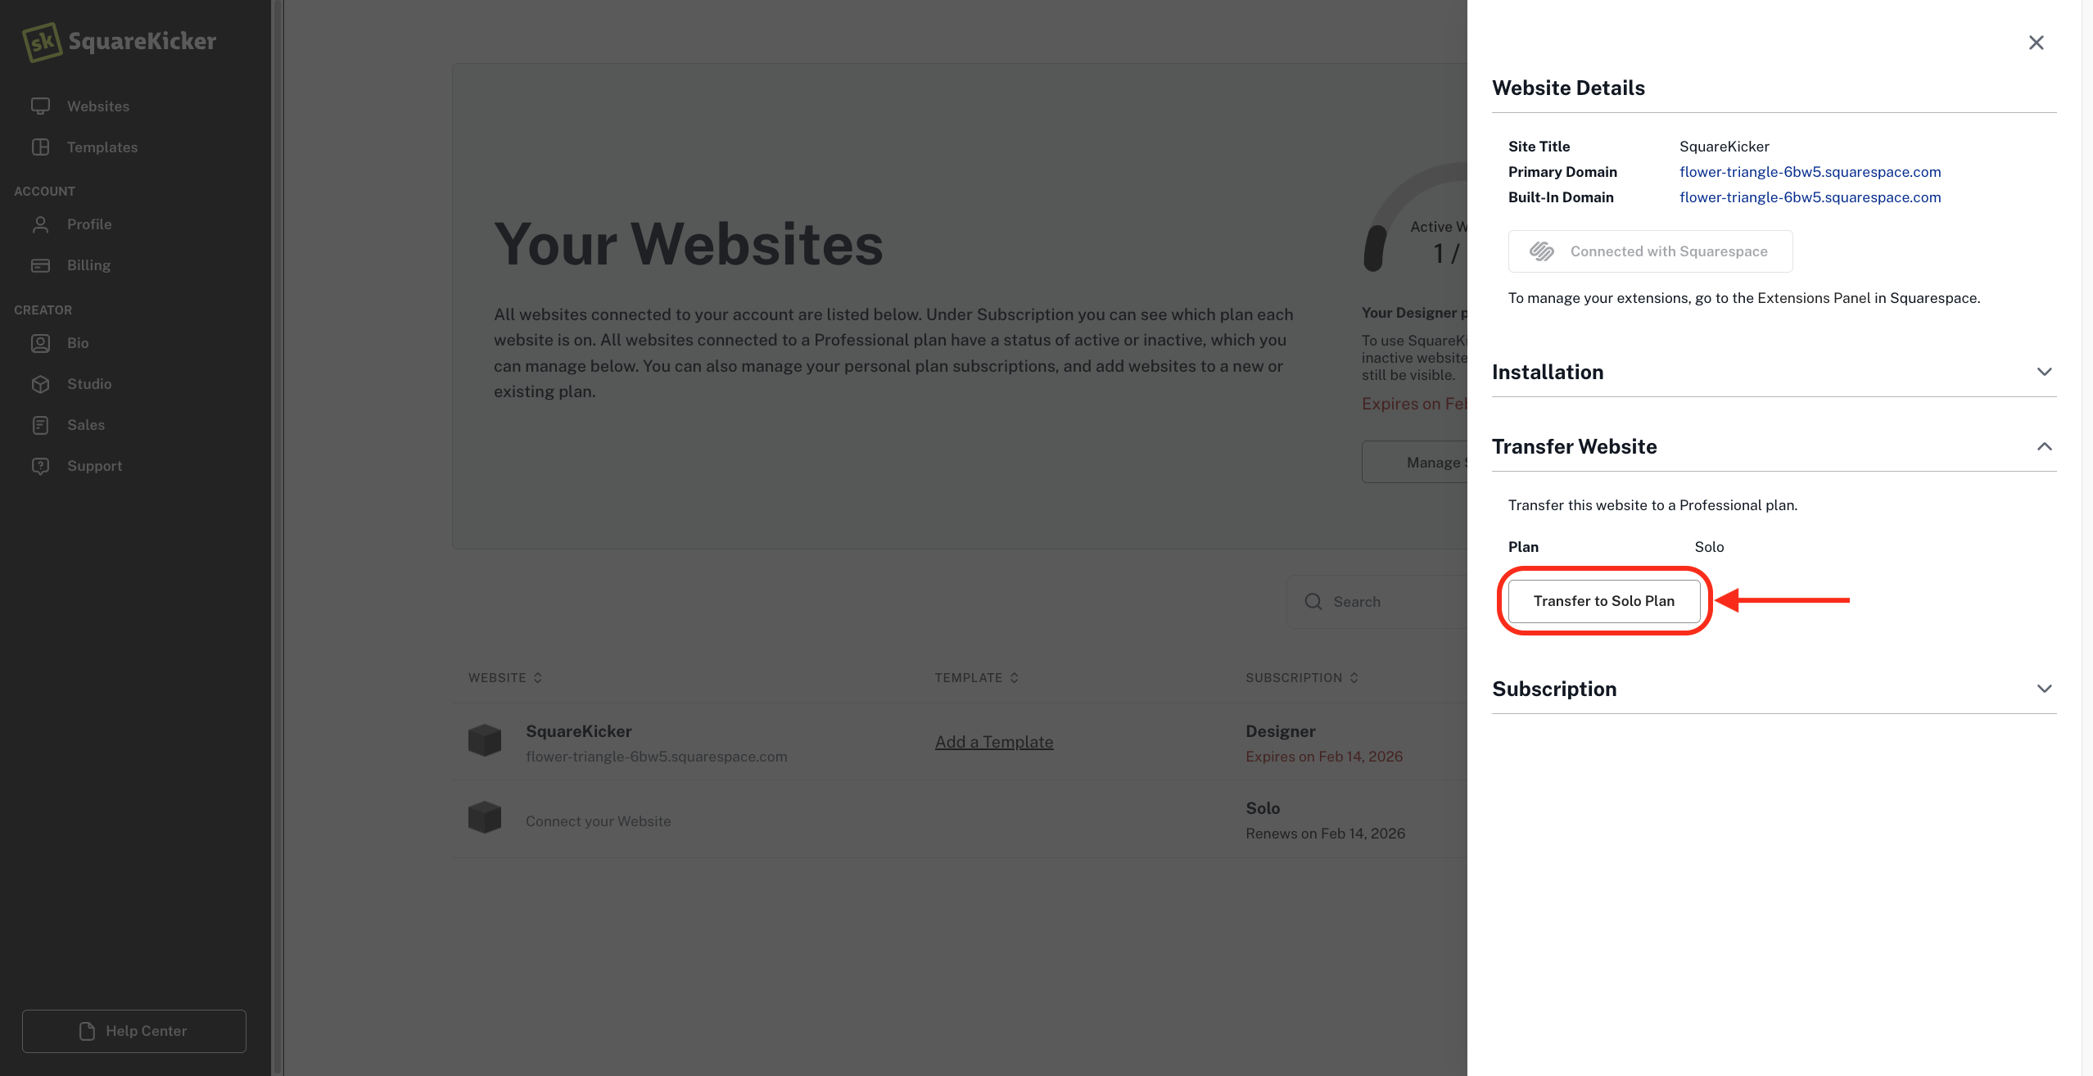
Task: Open the Profile settings
Action: tap(88, 224)
